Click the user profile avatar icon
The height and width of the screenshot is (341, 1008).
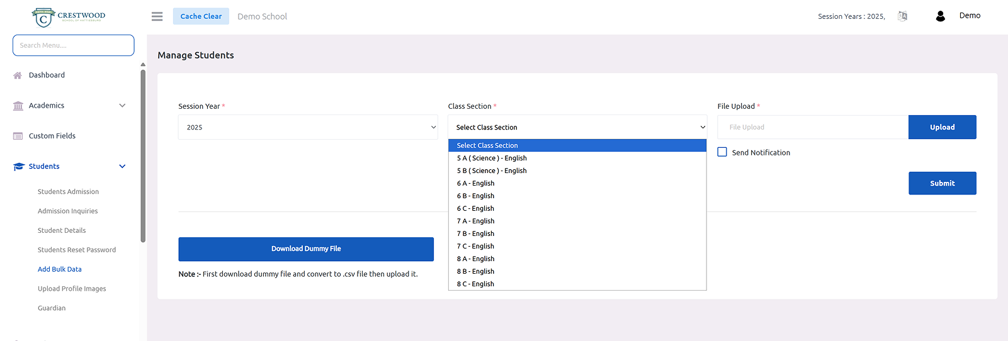pyautogui.click(x=940, y=16)
